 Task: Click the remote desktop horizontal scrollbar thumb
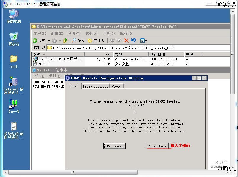point(73,172)
